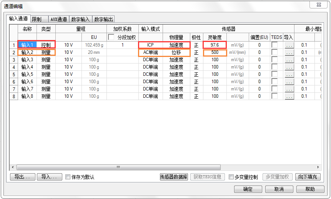Open the AUX通道 tab

(59, 19)
